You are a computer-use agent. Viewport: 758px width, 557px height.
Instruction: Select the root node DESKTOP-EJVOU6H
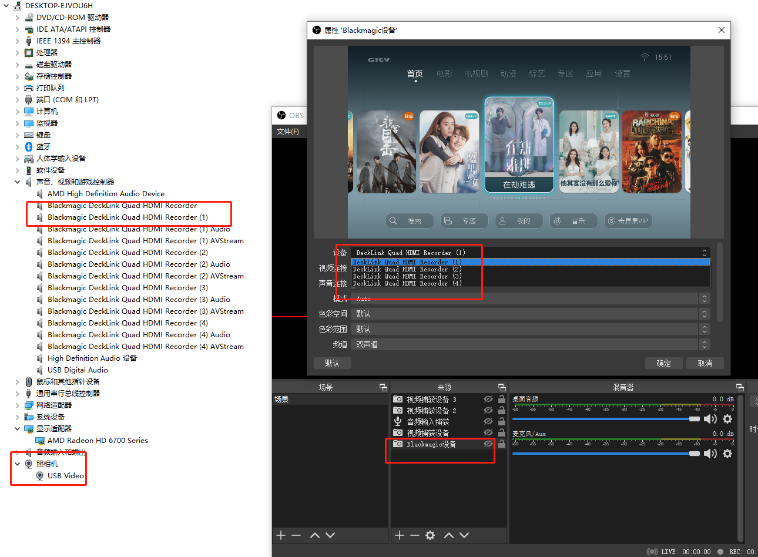[x=59, y=6]
